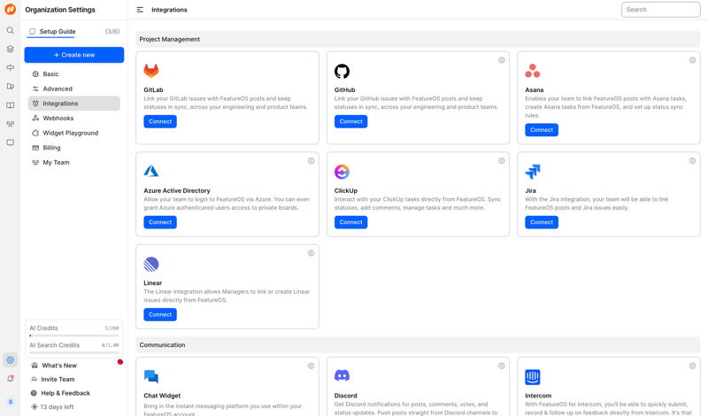Tick the Setup Guide checkbox
The height and width of the screenshot is (416, 708).
click(32, 31)
